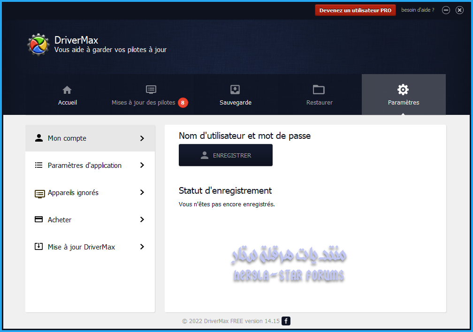Expand Appareils ignorés chevron

(x=142, y=192)
